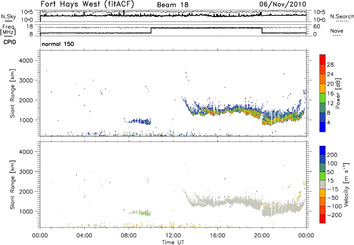
Task: Click the 'normal 150' CPID text
Action: (x=58, y=44)
